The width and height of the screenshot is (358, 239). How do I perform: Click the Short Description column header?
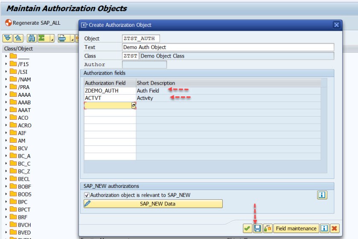pyautogui.click(x=228, y=83)
